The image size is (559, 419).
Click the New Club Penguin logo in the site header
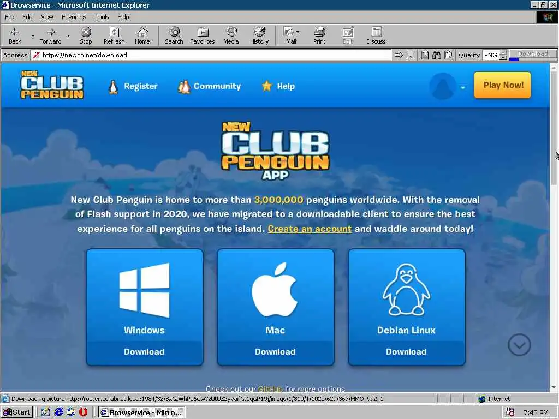[x=52, y=85]
